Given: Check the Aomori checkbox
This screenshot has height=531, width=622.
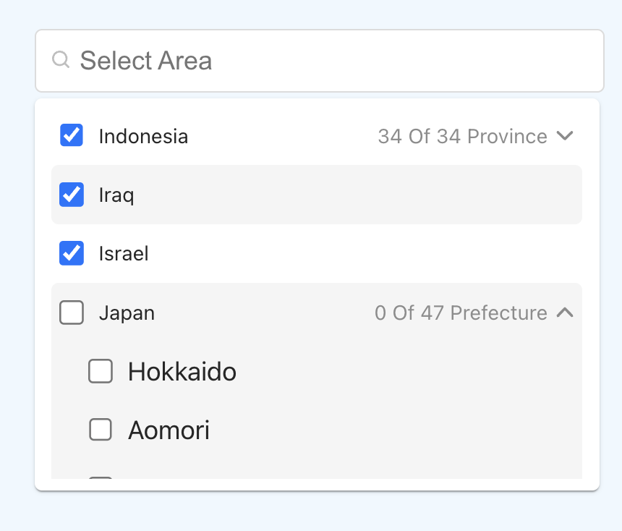Looking at the screenshot, I should [x=101, y=430].
